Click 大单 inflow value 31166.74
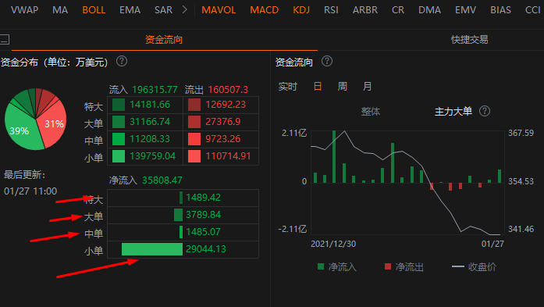544x307 pixels. tap(150, 122)
